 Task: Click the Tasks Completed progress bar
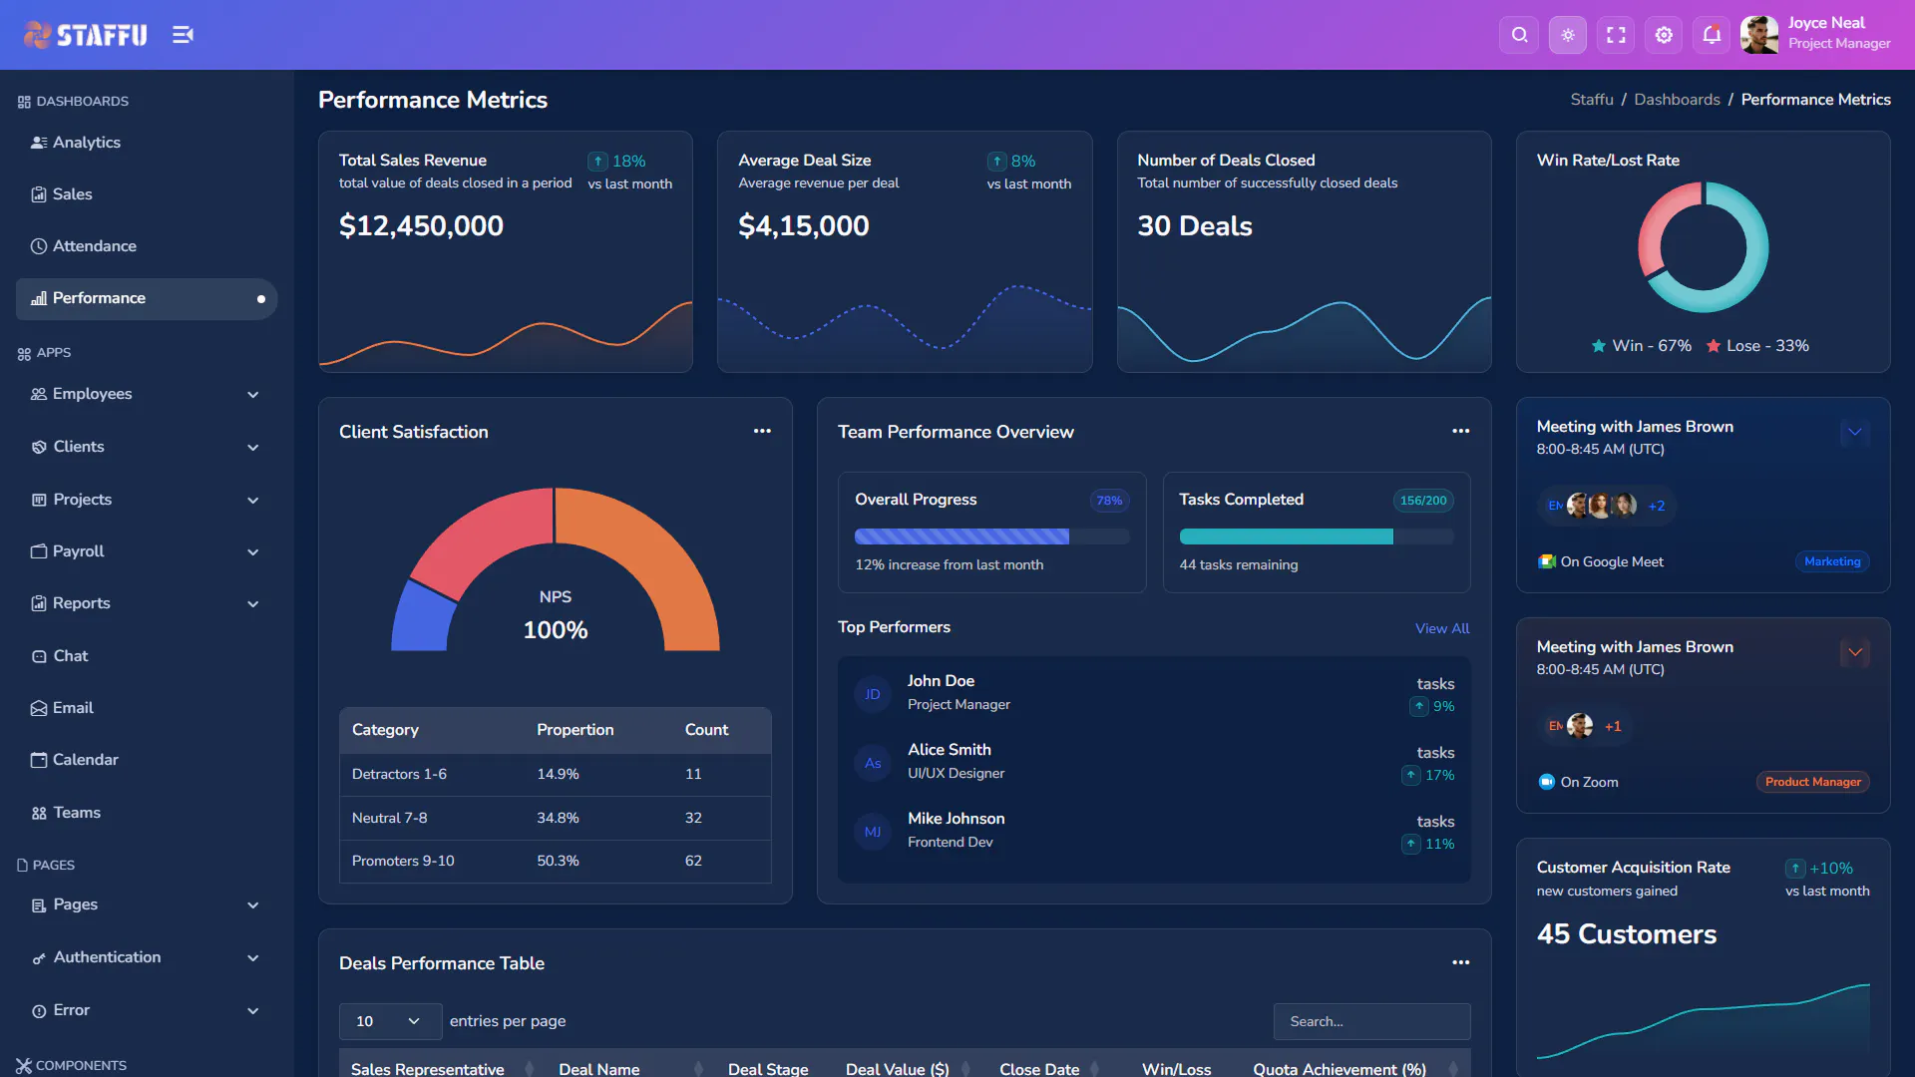pyautogui.click(x=1317, y=537)
